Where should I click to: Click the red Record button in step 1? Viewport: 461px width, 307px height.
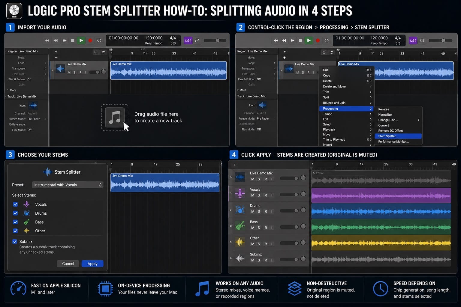click(x=90, y=40)
